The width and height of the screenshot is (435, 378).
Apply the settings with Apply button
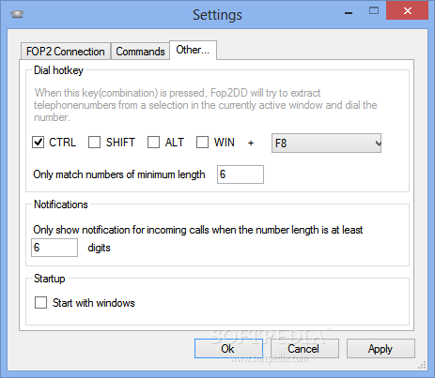[381, 349]
